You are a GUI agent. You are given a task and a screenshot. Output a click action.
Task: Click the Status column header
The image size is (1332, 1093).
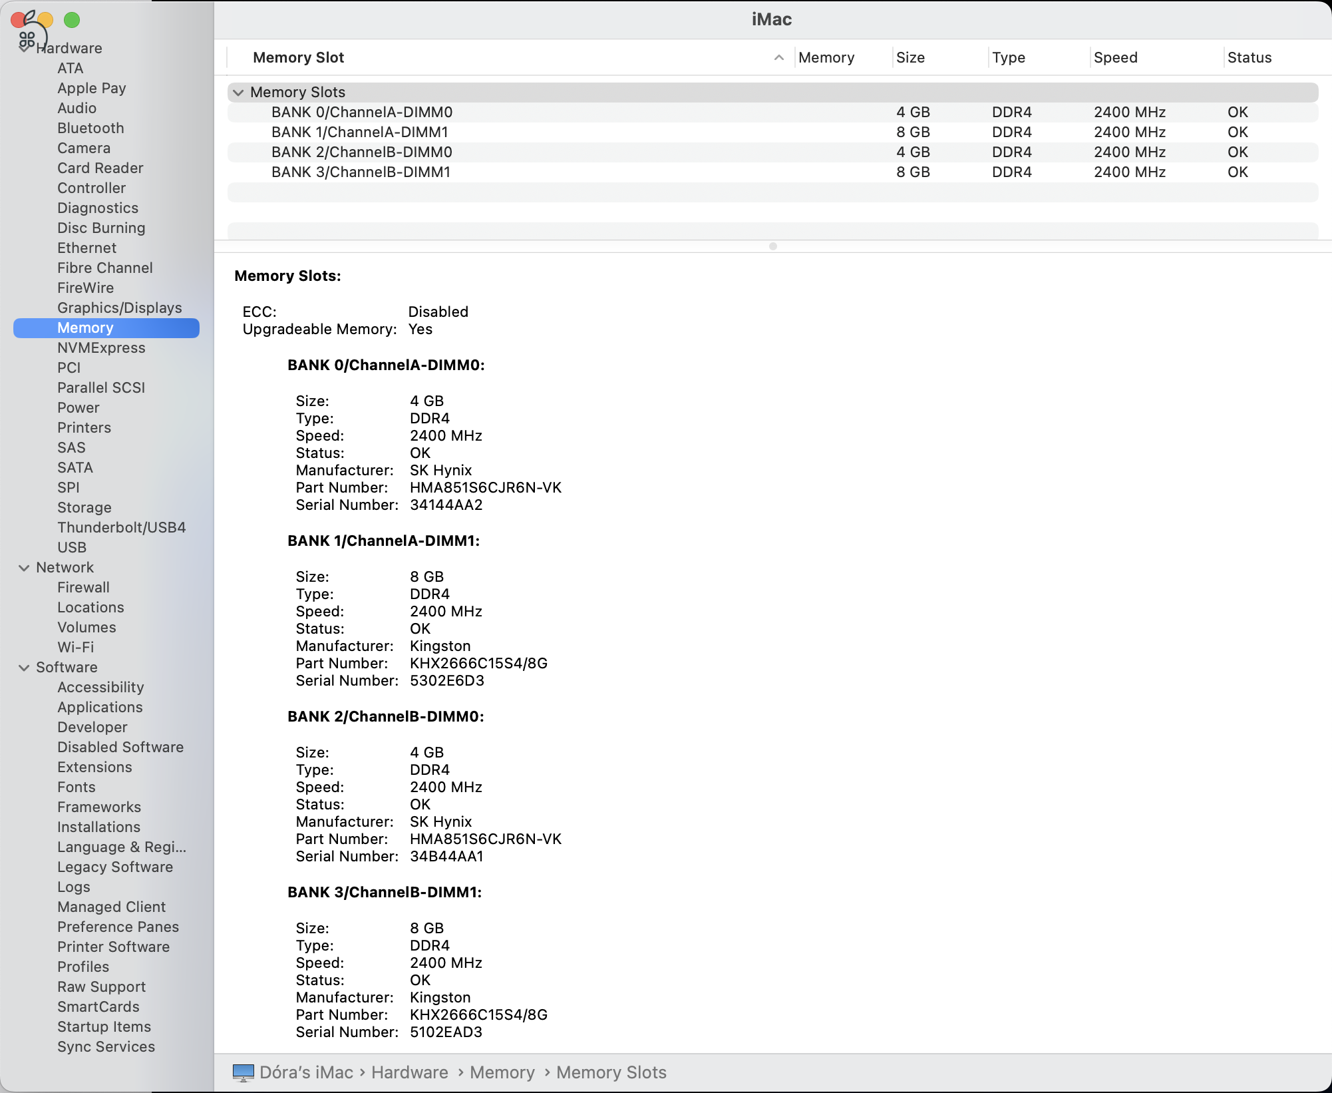pos(1249,58)
